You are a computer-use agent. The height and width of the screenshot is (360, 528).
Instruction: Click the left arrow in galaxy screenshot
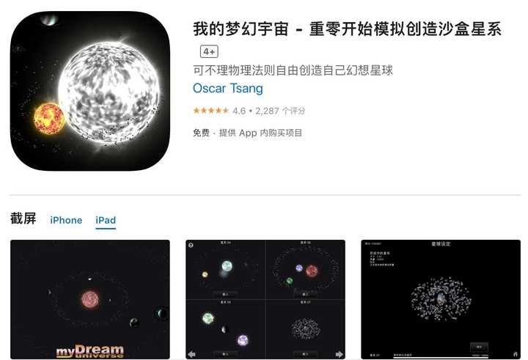pos(192,354)
